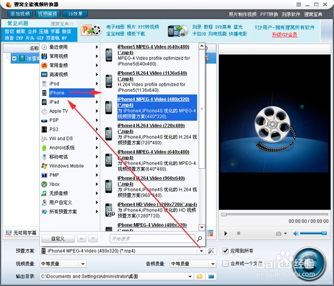The image size is (334, 286).
Task: Select the iPad device icon
Action: [x=44, y=102]
